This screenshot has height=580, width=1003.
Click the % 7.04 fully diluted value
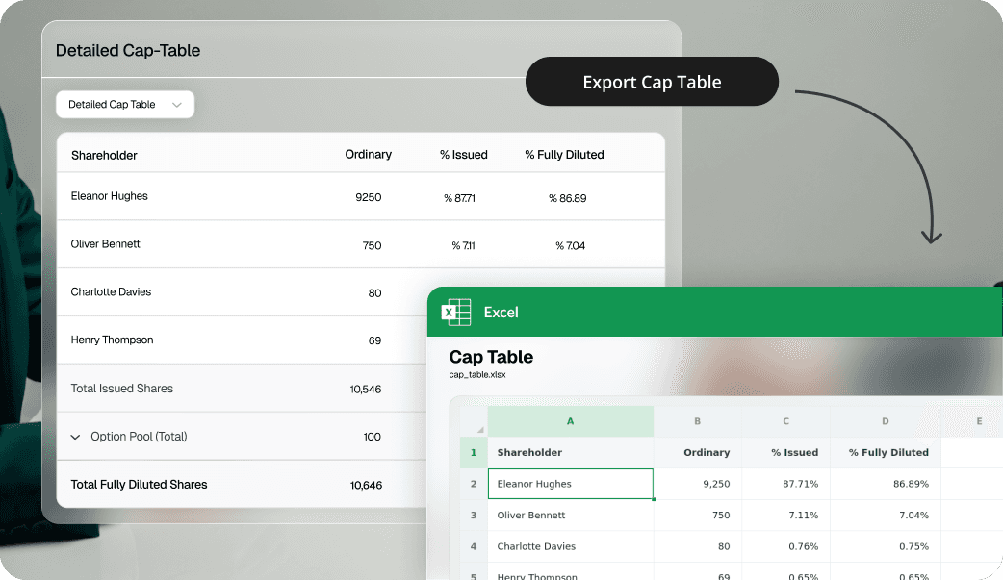pyautogui.click(x=571, y=245)
